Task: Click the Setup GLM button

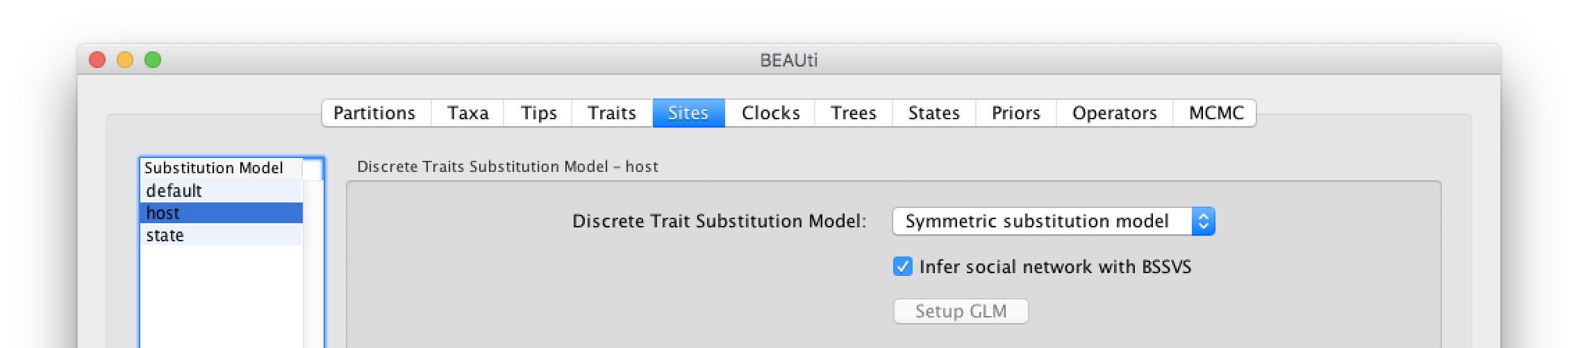Action: [x=961, y=311]
